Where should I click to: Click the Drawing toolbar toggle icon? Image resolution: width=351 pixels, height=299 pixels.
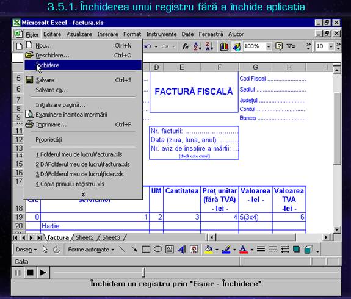pyautogui.click(x=237, y=46)
